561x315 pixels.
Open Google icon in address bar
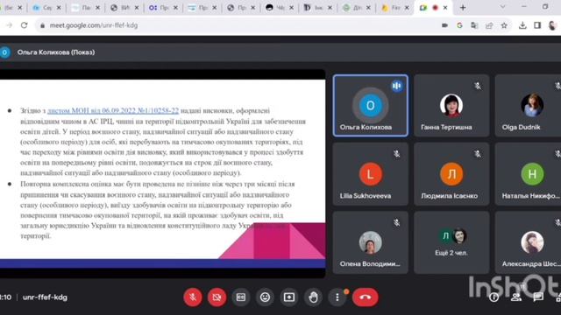click(x=459, y=25)
